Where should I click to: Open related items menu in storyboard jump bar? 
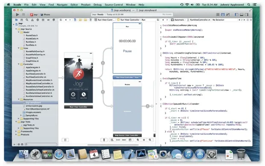[61, 20]
